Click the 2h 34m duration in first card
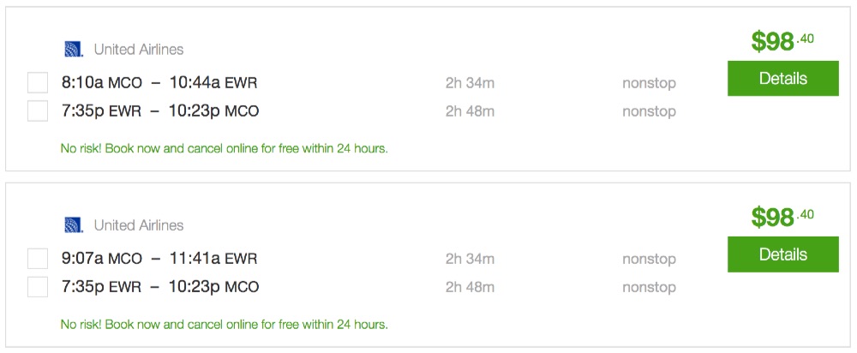Screen dimensions: 857x353 pos(470,83)
